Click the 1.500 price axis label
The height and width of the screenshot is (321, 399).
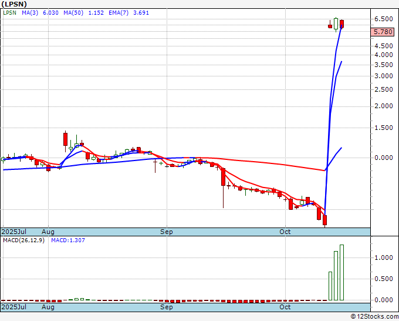384,128
